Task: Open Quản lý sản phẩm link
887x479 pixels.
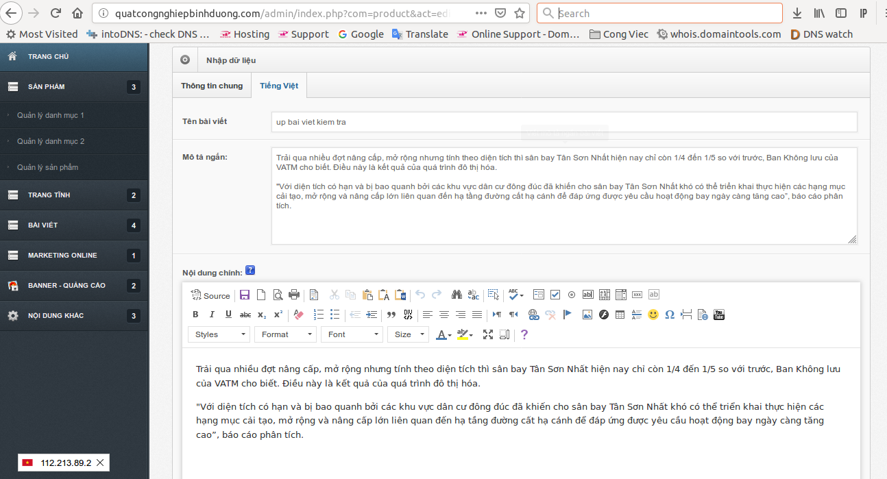Action: (48, 167)
